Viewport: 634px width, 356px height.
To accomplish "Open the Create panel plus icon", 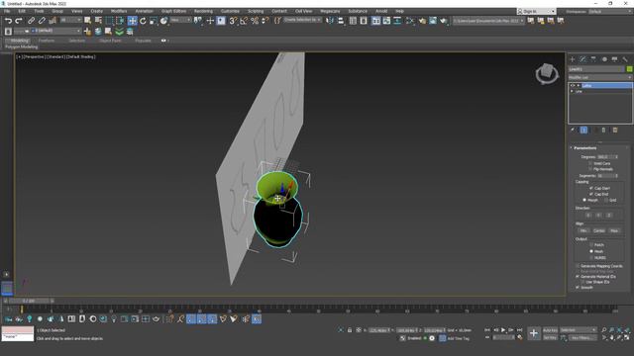I will (x=573, y=59).
